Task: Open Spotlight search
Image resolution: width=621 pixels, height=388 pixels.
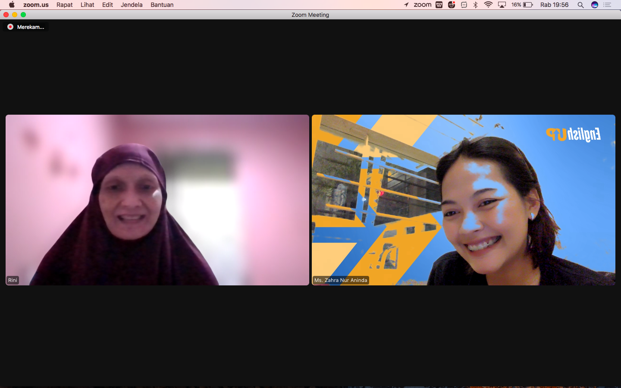Action: (581, 5)
